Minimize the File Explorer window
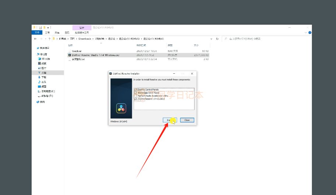The height and width of the screenshot is (195, 336). [x=290, y=27]
